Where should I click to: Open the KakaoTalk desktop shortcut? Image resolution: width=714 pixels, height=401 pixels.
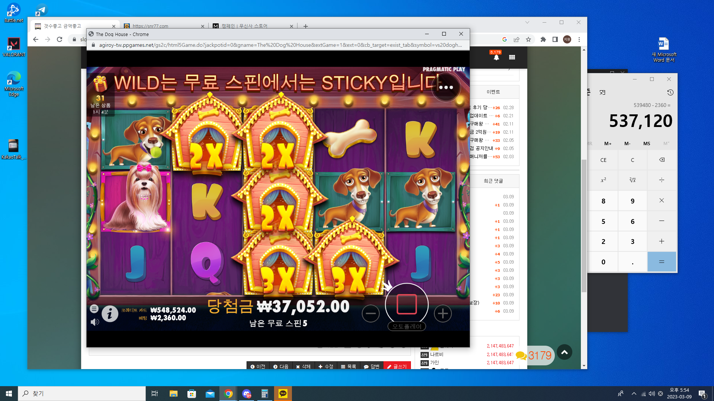pyautogui.click(x=14, y=149)
